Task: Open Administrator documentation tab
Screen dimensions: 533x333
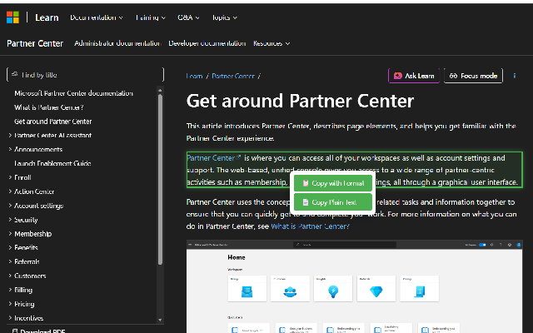Action: click(x=117, y=43)
